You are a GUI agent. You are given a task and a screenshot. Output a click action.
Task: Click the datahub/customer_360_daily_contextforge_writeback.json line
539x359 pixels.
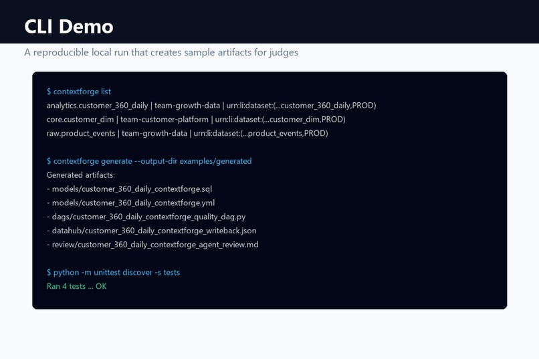152,231
